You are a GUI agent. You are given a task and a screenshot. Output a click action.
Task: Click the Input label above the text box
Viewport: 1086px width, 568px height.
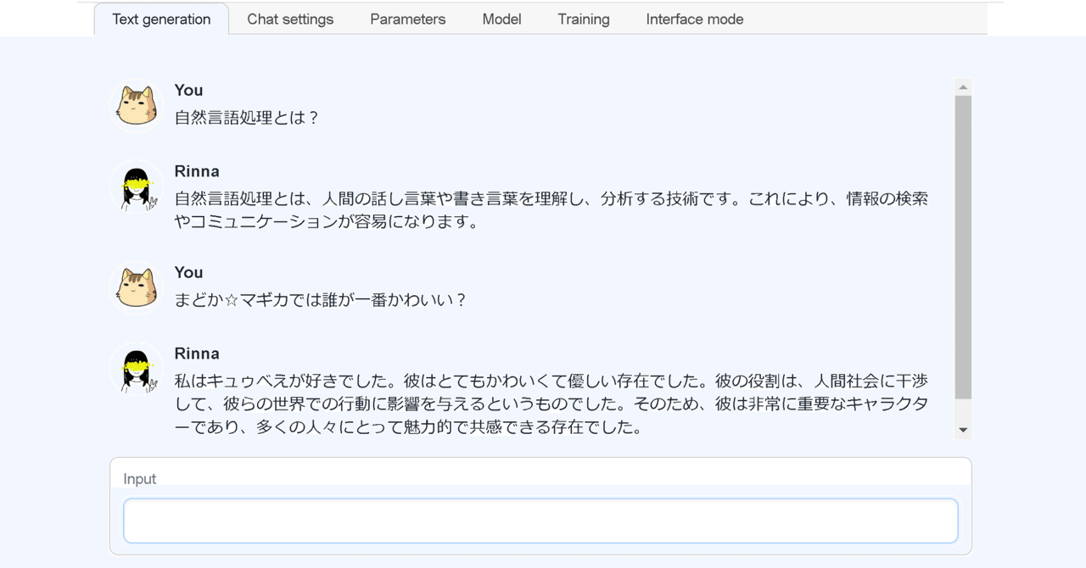(x=139, y=478)
